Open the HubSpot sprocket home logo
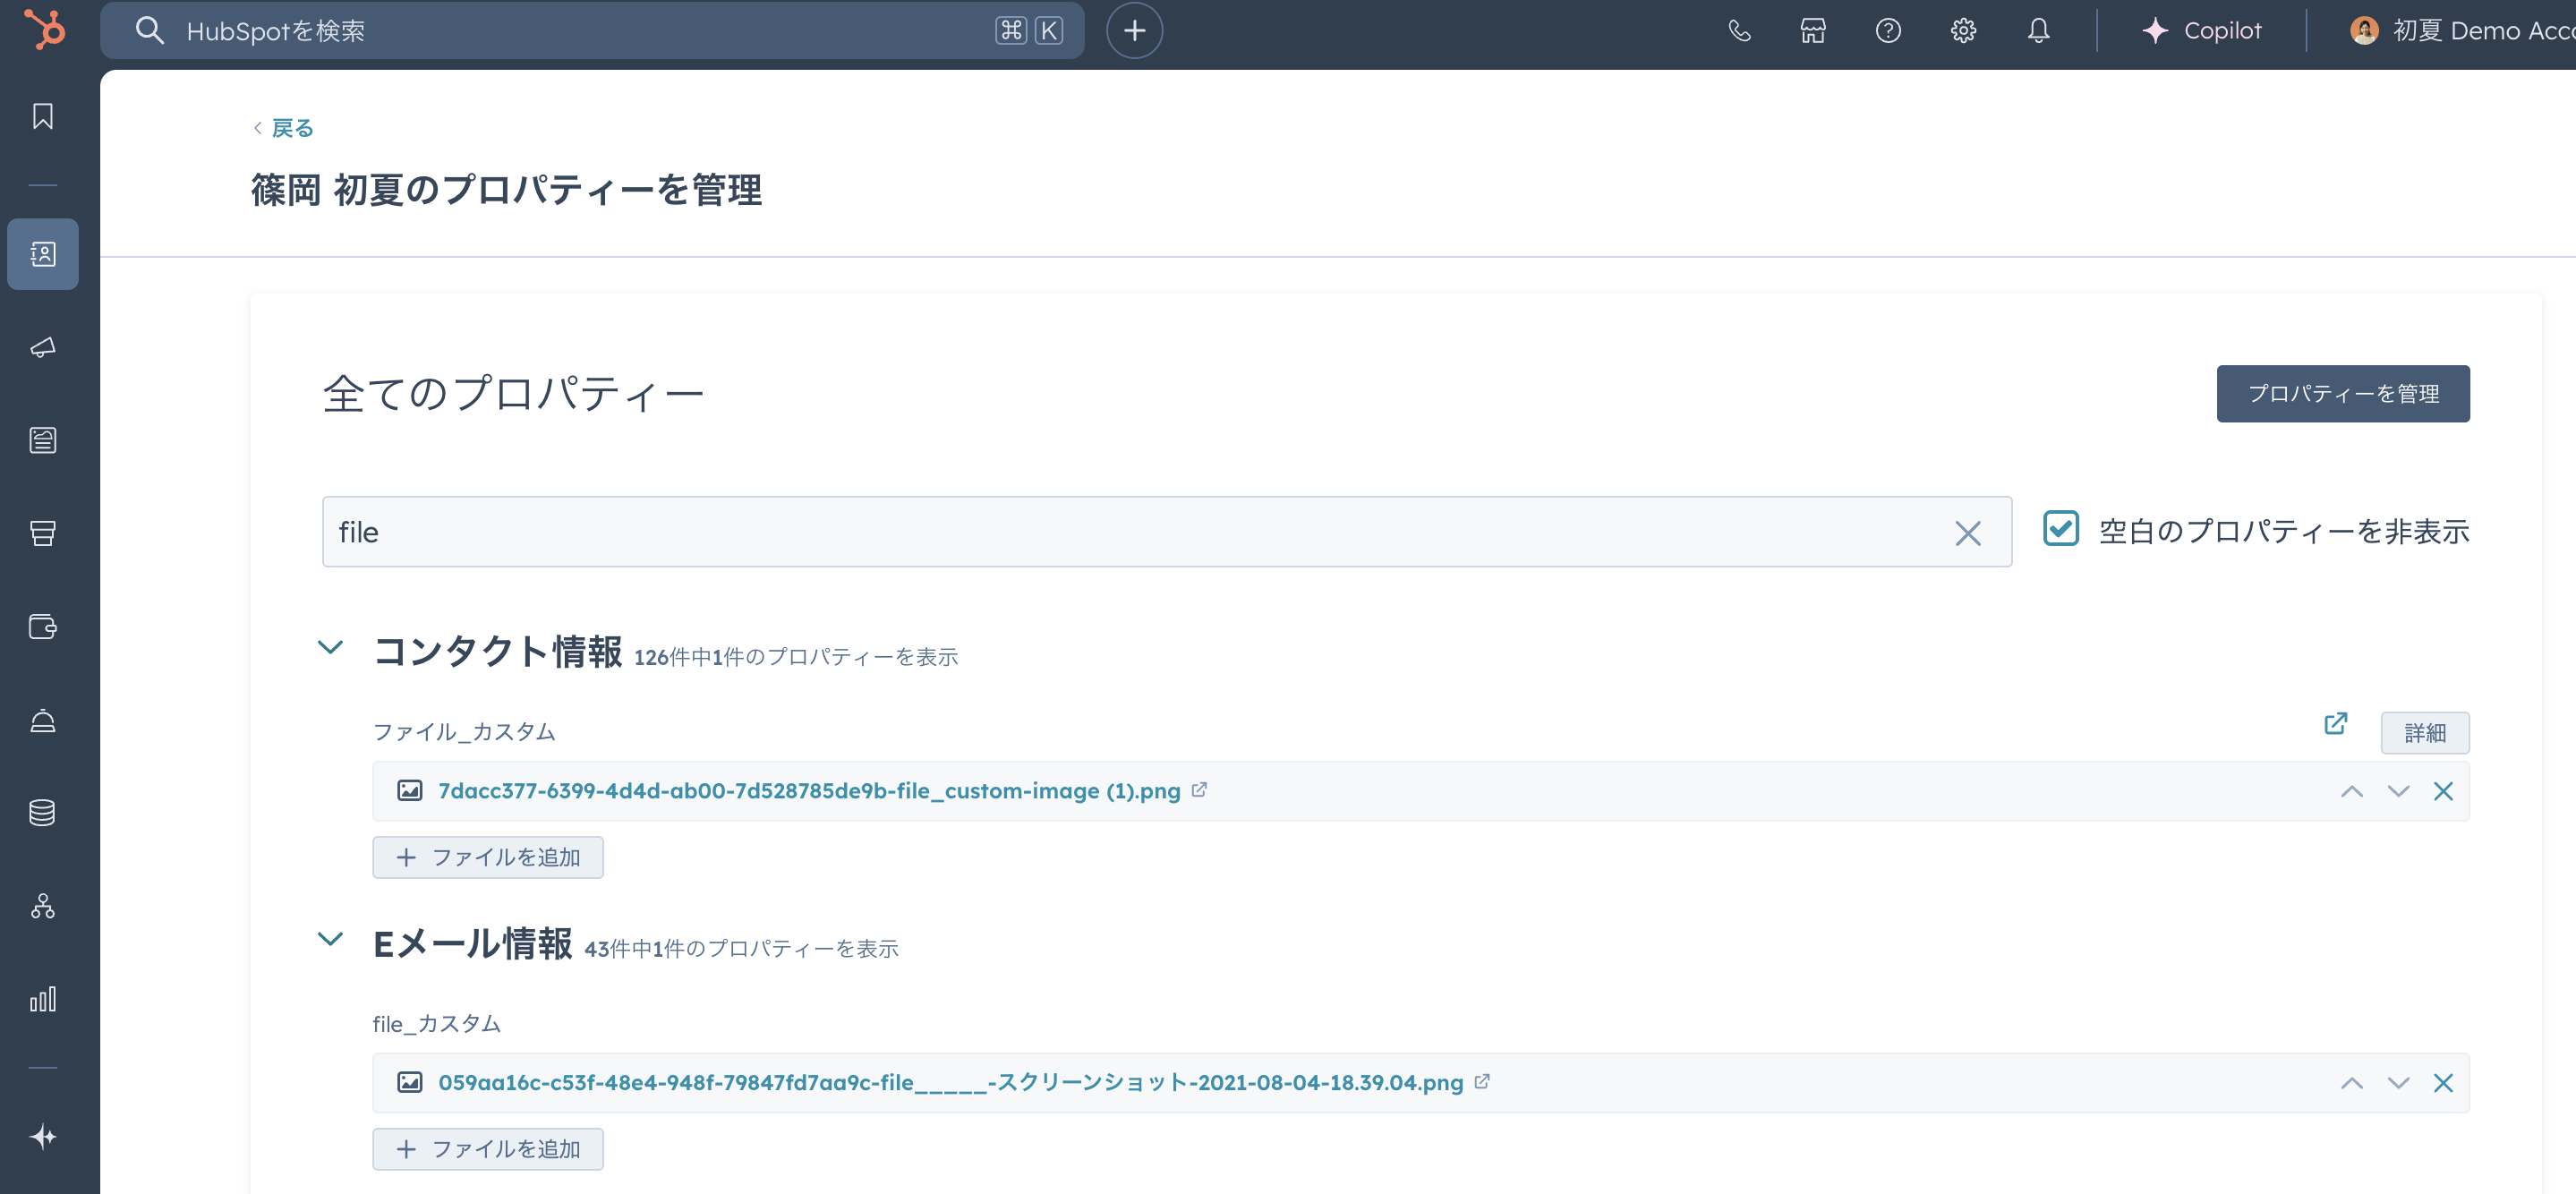The width and height of the screenshot is (2576, 1194). tap(44, 29)
